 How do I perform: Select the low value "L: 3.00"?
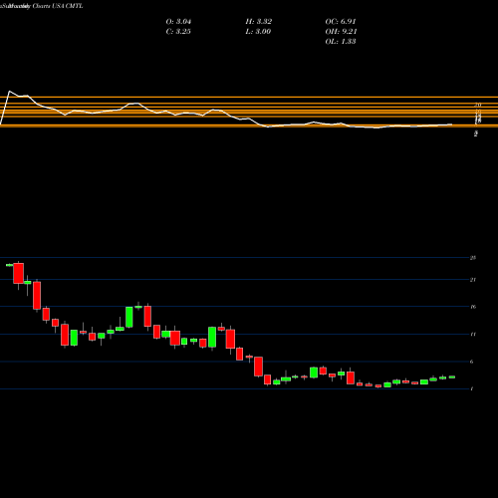point(258,32)
